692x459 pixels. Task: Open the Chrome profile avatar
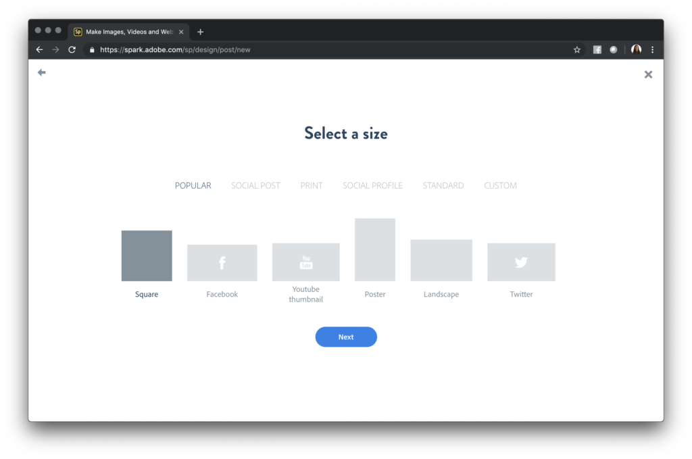click(636, 49)
